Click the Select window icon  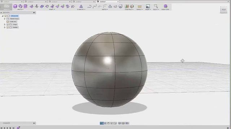(156, 6)
